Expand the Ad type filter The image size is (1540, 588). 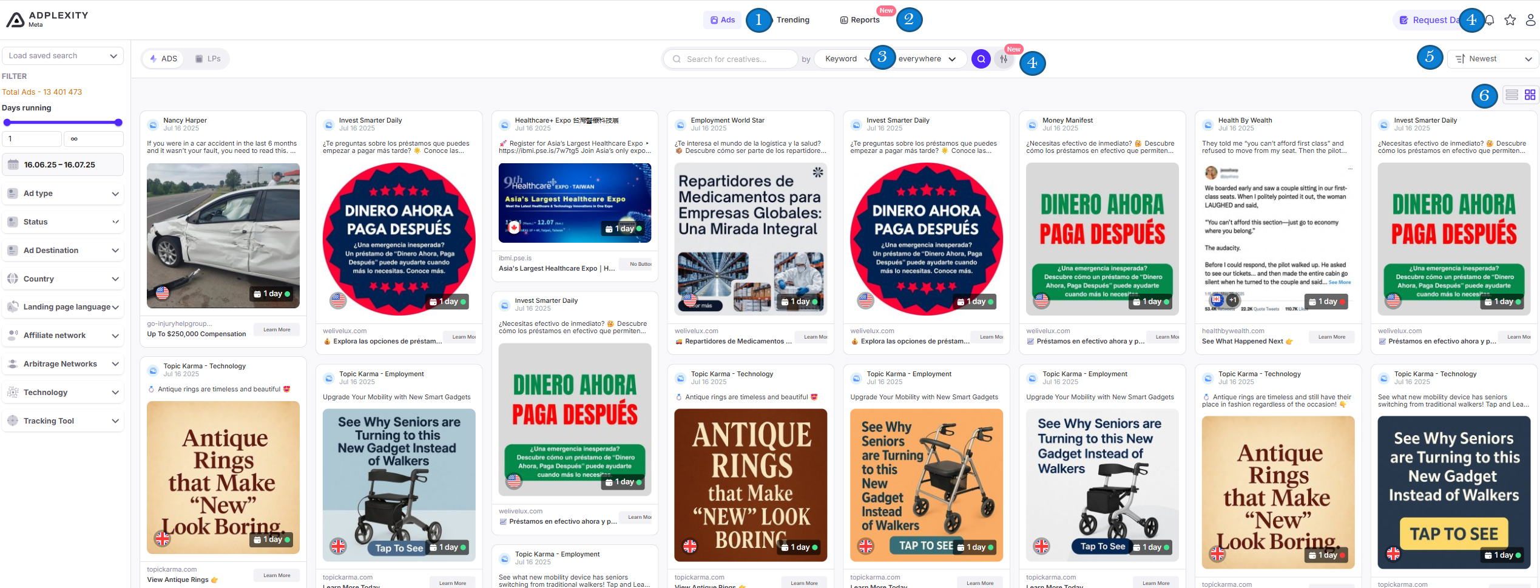[62, 194]
